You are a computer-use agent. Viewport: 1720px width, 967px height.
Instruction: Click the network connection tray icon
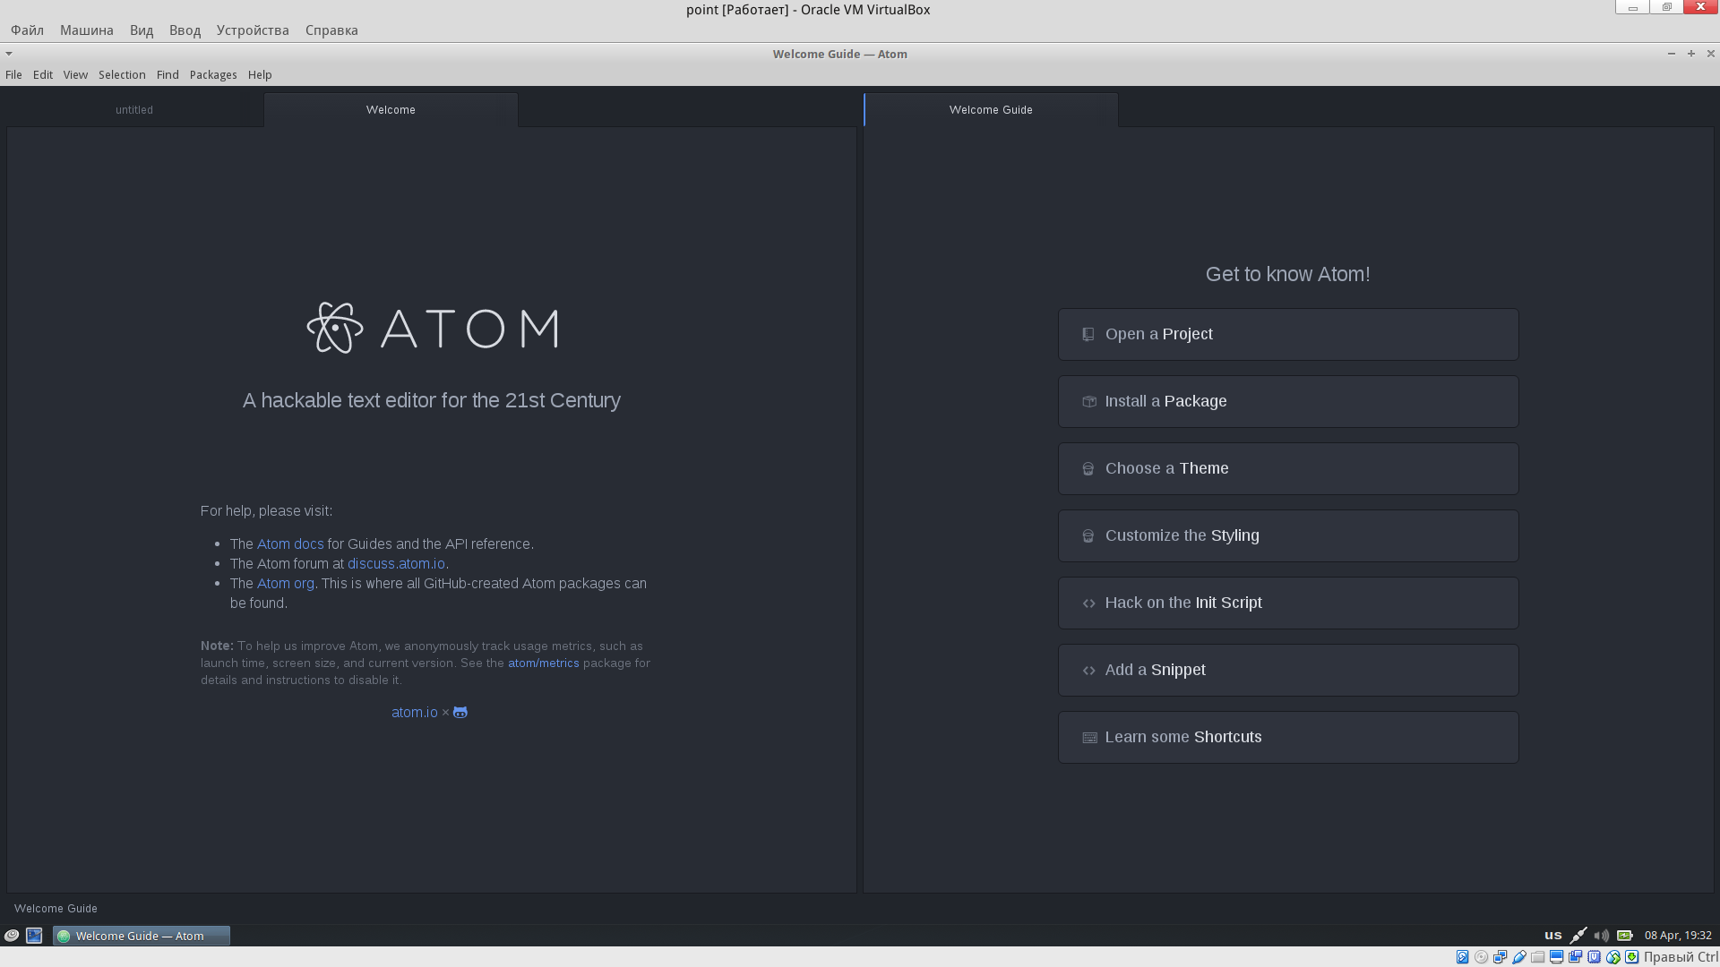coord(1578,936)
